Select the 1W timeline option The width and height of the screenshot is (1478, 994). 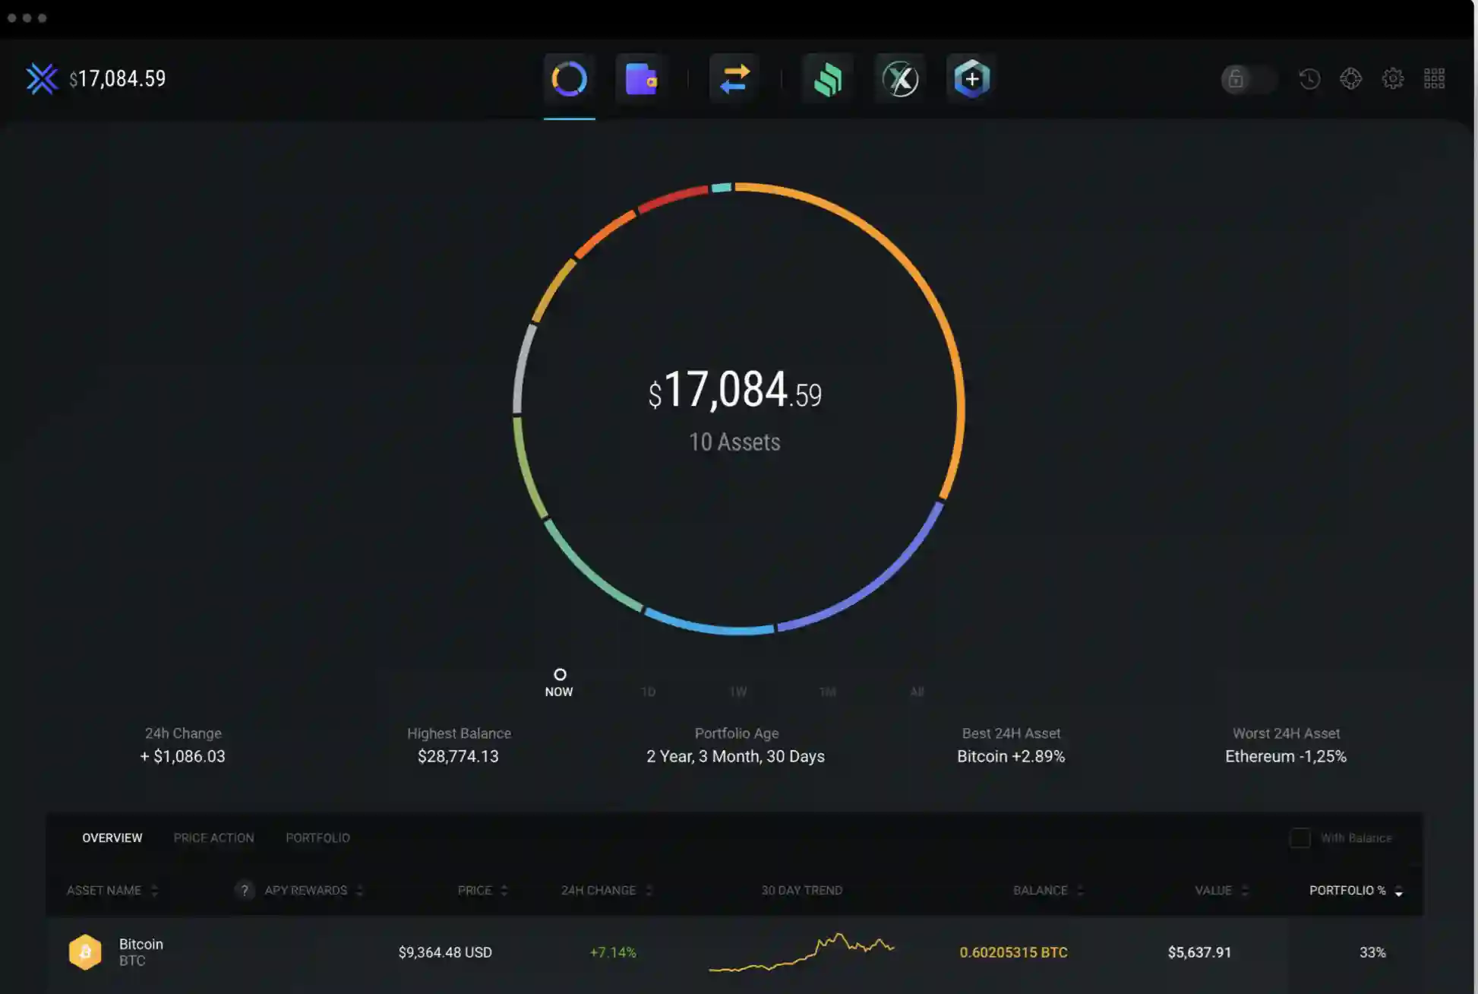coord(737,692)
